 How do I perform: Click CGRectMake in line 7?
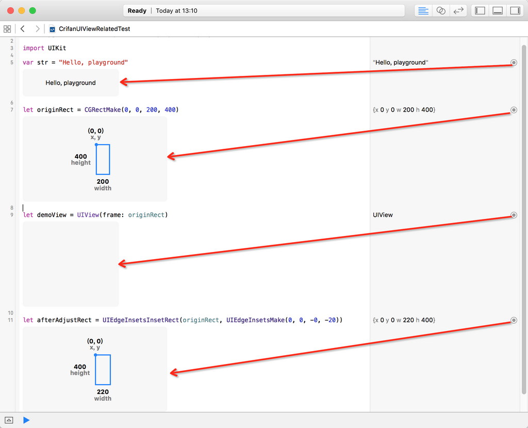pos(103,109)
